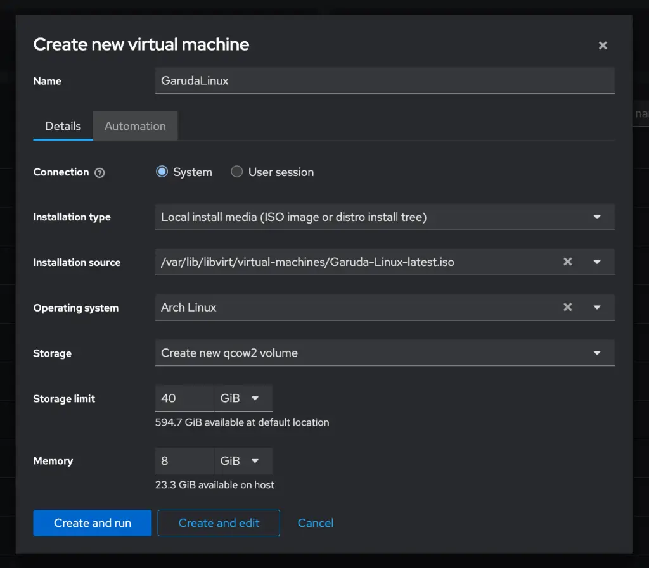Clear the Installation source field
Image resolution: width=649 pixels, height=568 pixels.
coord(567,262)
